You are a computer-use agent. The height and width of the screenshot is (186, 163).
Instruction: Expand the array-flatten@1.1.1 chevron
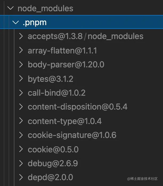[21, 50]
